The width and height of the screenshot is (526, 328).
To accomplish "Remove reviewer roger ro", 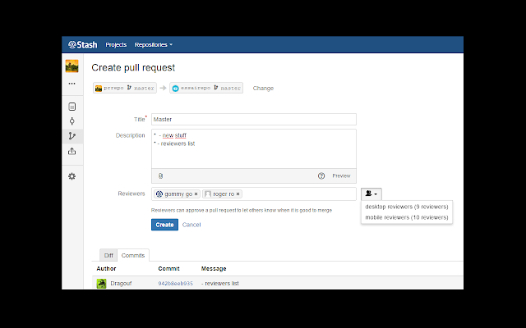I will point(238,194).
